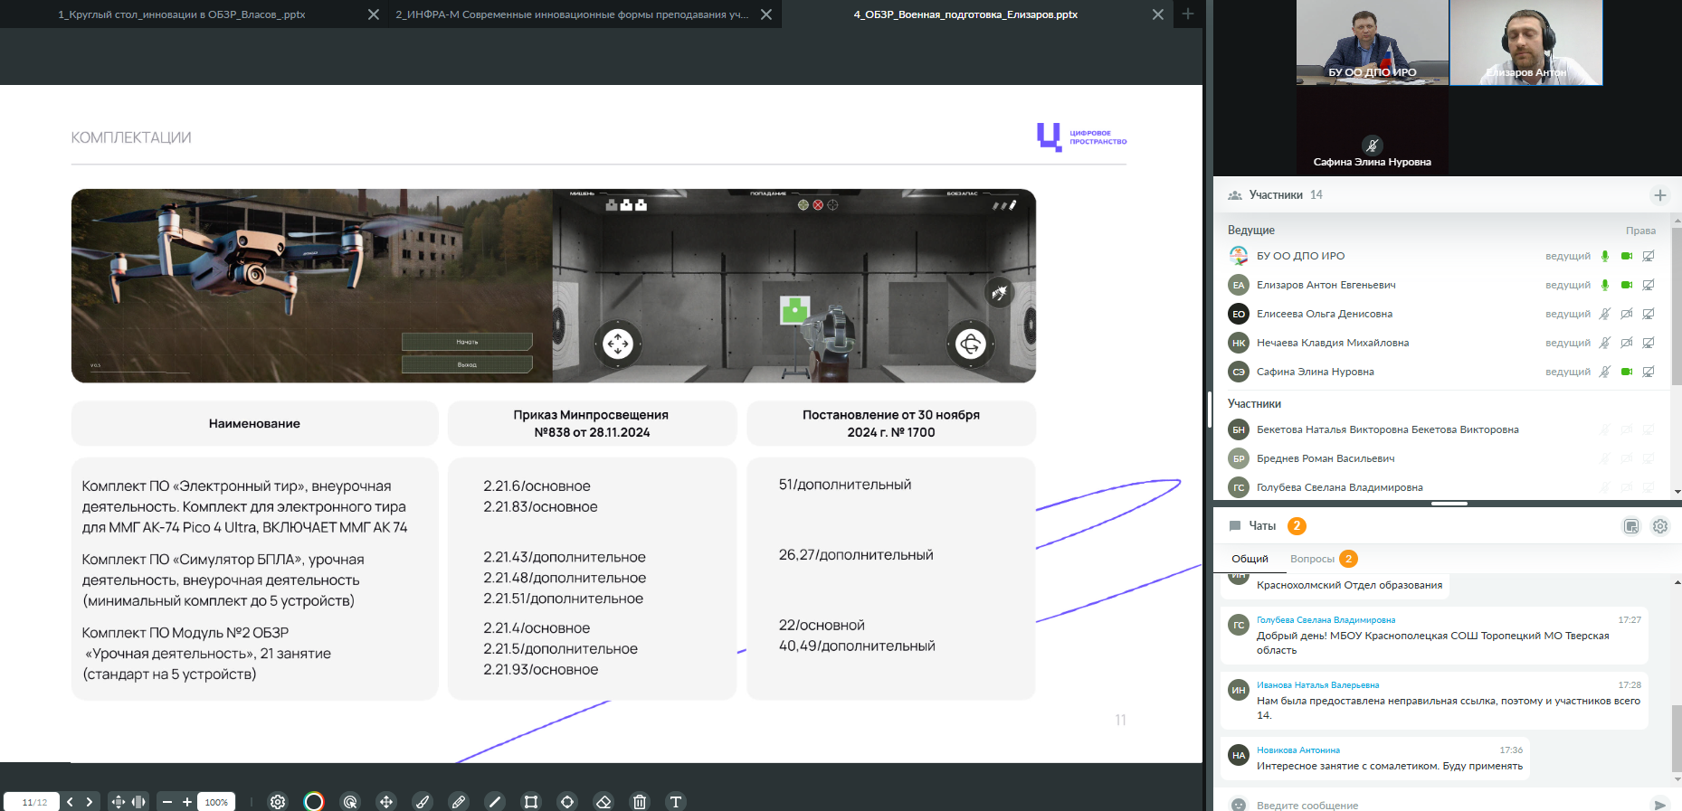The width and height of the screenshot is (1682, 811).
Task: Toggle camera for Сафина Элина Нуровна
Action: point(1627,372)
